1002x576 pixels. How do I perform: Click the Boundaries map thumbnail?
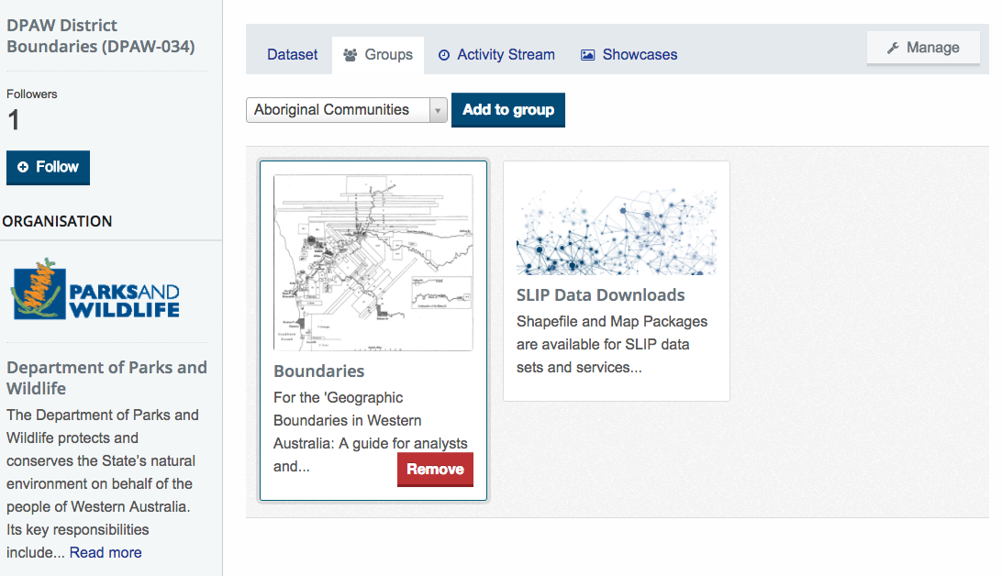[x=373, y=262]
